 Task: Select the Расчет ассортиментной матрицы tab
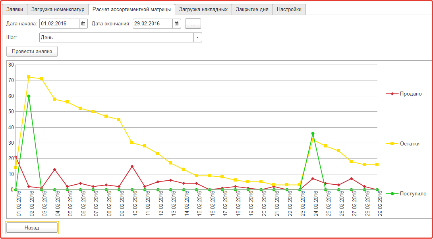[131, 10]
